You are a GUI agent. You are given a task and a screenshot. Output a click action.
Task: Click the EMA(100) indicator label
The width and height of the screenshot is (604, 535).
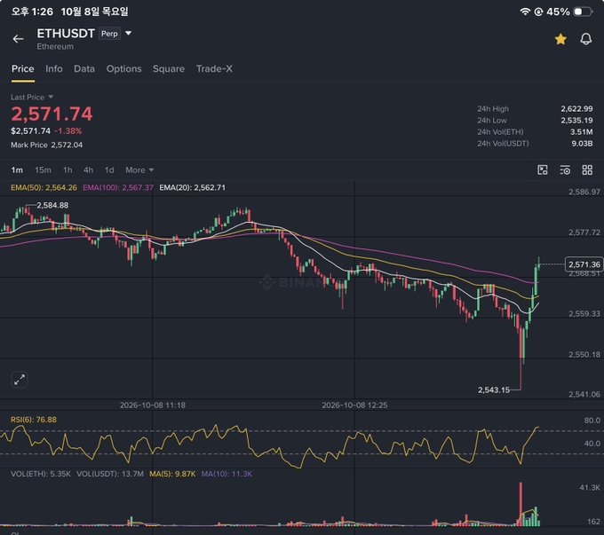(118, 187)
